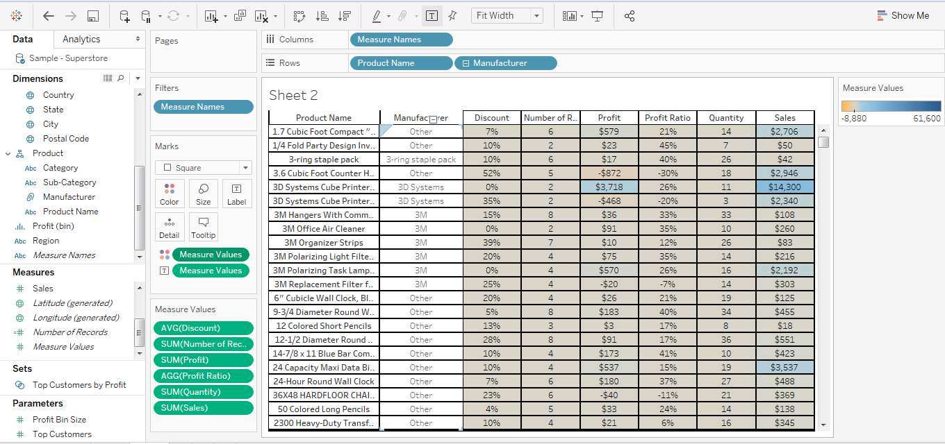Select the Sample - Superstore data source
945x444 pixels.
(68, 58)
